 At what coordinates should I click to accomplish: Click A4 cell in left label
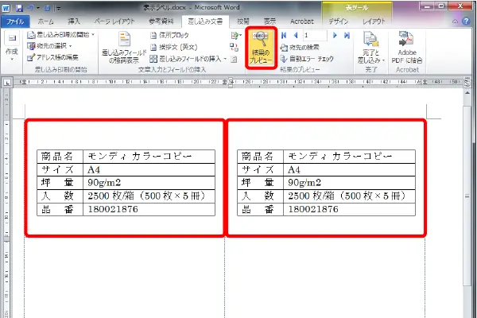[x=149, y=170]
